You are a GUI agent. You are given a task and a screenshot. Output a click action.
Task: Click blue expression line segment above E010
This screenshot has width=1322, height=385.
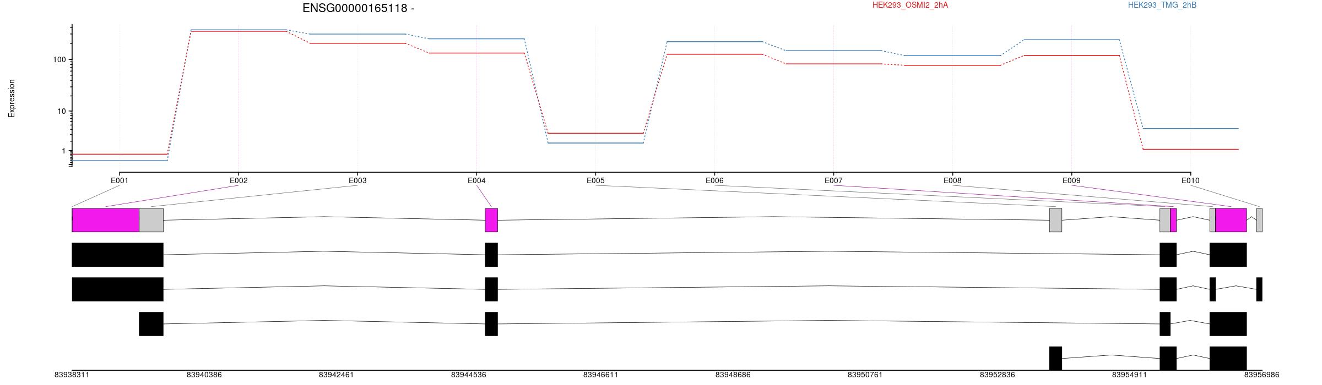[x=1190, y=129]
